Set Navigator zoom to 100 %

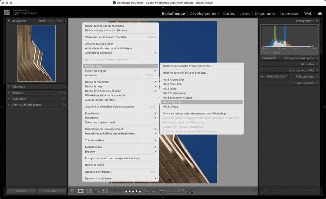pos(52,21)
